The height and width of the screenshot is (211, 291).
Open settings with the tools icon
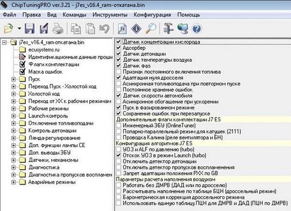(x=169, y=27)
